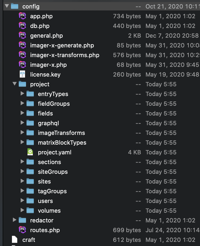Select the fieldGroups folder name
Image resolution: width=200 pixels, height=246 pixels.
[x=54, y=104]
